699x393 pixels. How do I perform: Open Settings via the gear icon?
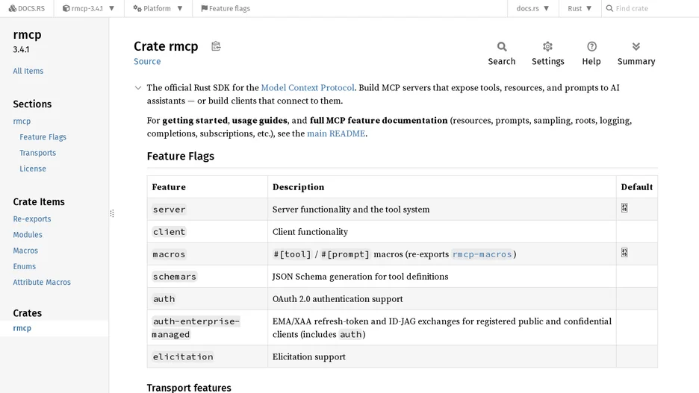547,46
